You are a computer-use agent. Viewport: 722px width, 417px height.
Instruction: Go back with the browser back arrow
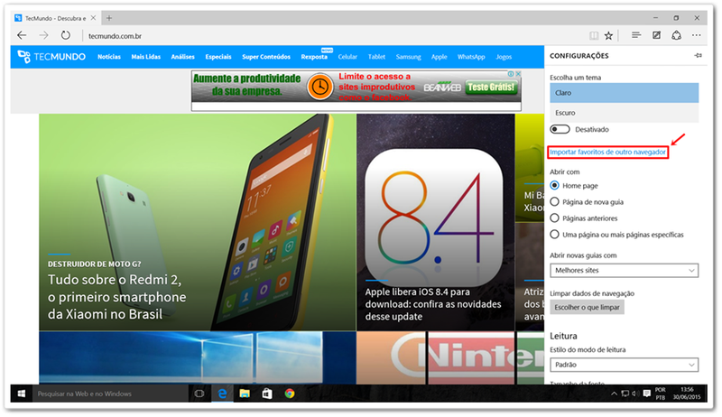click(x=22, y=35)
